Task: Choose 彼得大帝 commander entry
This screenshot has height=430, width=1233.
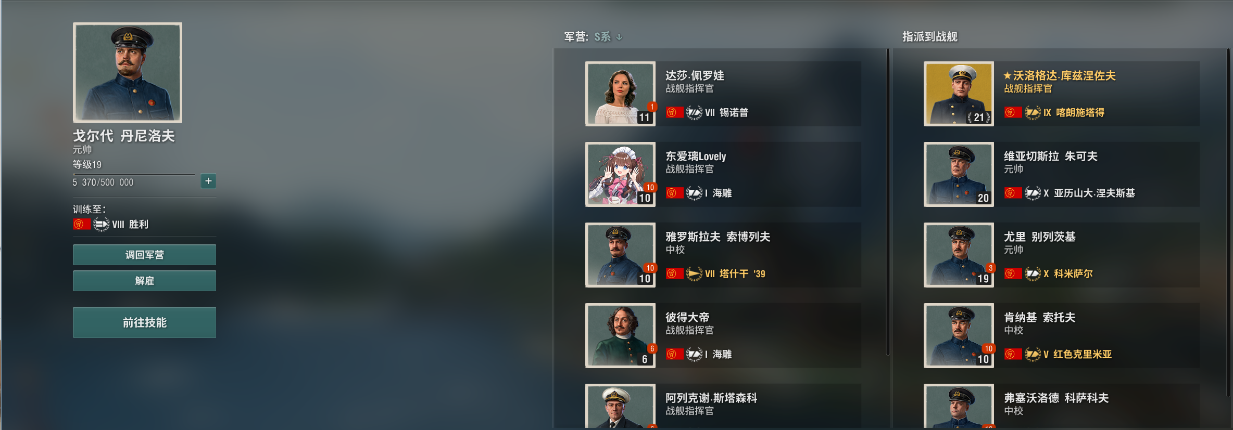Action: 723,335
